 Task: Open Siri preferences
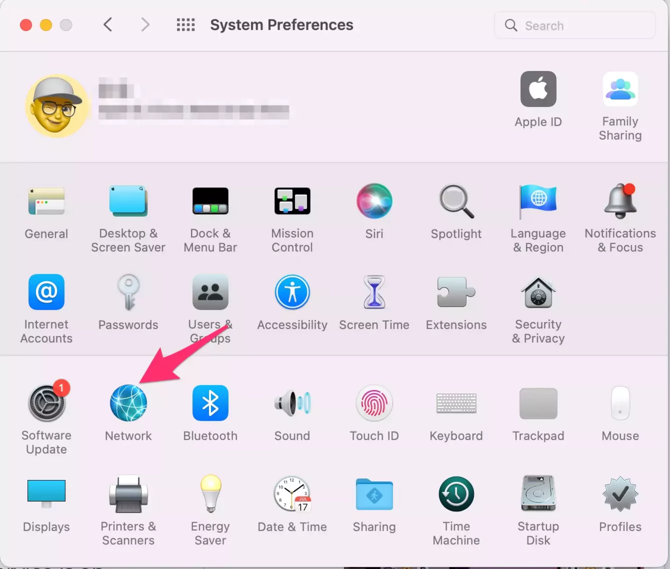374,201
